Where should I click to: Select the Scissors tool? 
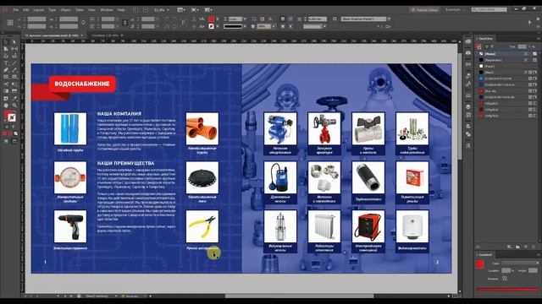[6, 84]
